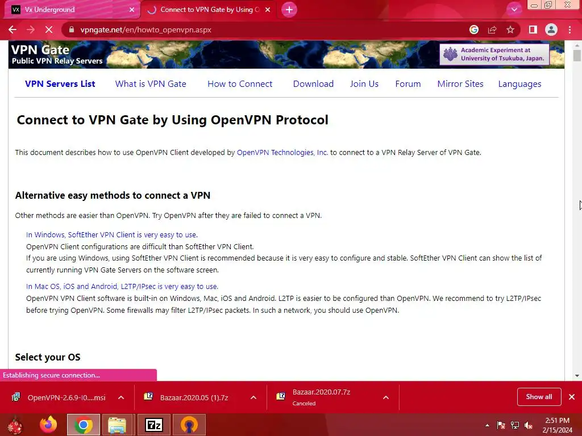Go back to the previous page

click(13, 30)
